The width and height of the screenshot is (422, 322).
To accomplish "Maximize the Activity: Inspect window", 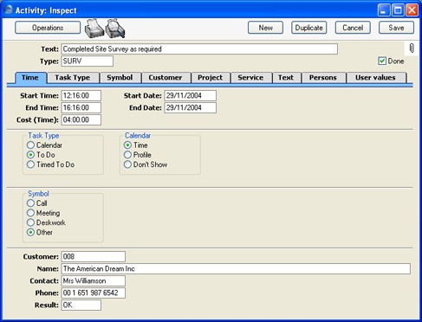I will coord(398,10).
